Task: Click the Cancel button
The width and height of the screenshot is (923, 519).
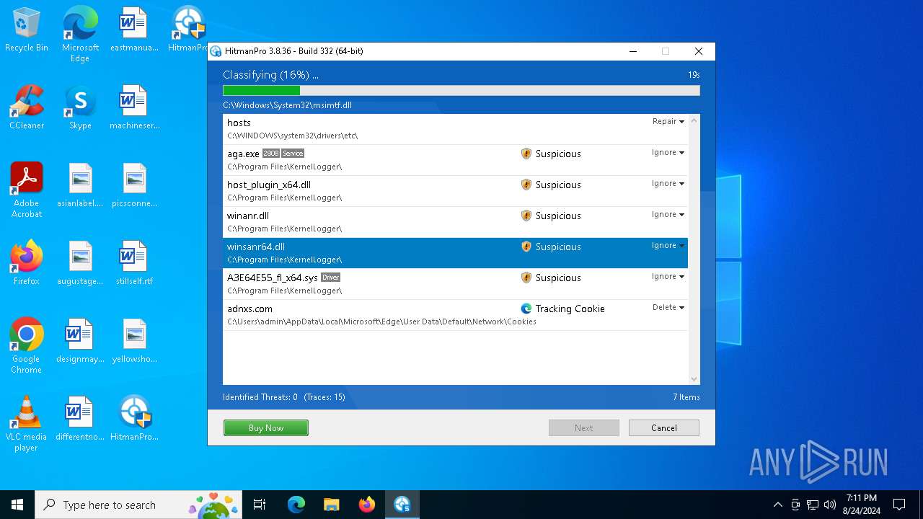Action: [664, 428]
